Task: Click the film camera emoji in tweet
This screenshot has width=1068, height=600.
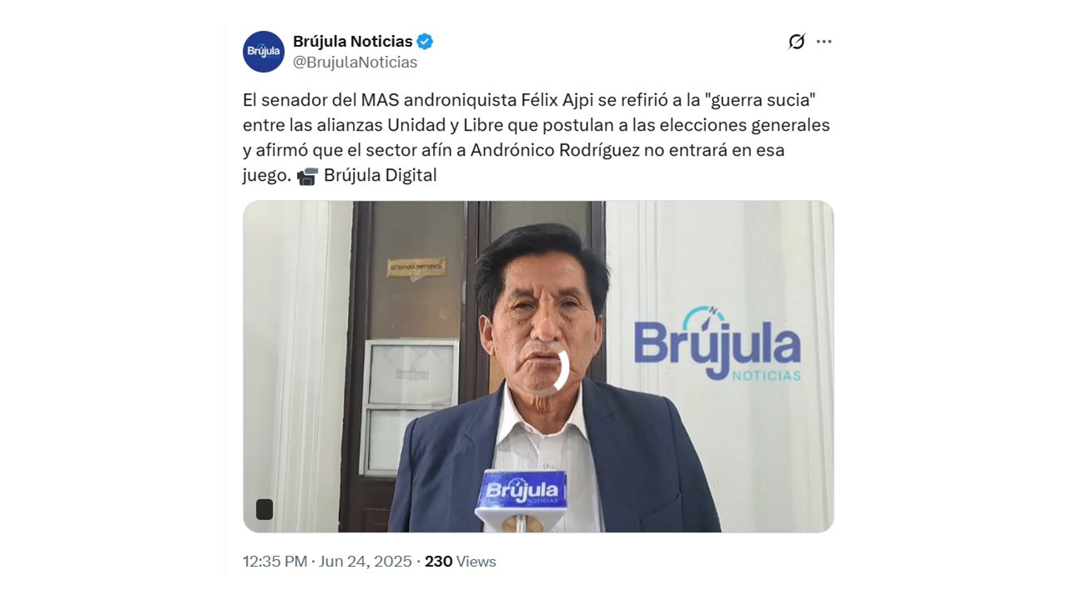Action: tap(307, 176)
